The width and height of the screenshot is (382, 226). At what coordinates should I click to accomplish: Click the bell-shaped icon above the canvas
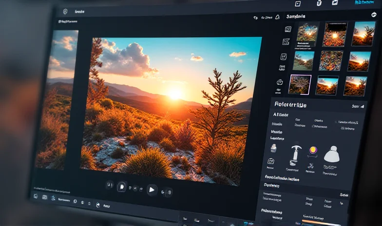click(x=277, y=17)
